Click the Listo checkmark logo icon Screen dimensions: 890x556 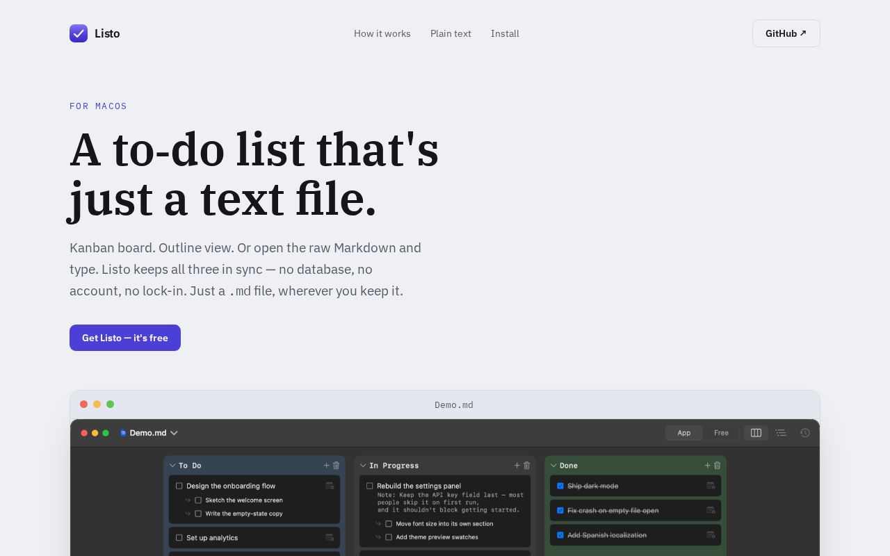(x=79, y=33)
